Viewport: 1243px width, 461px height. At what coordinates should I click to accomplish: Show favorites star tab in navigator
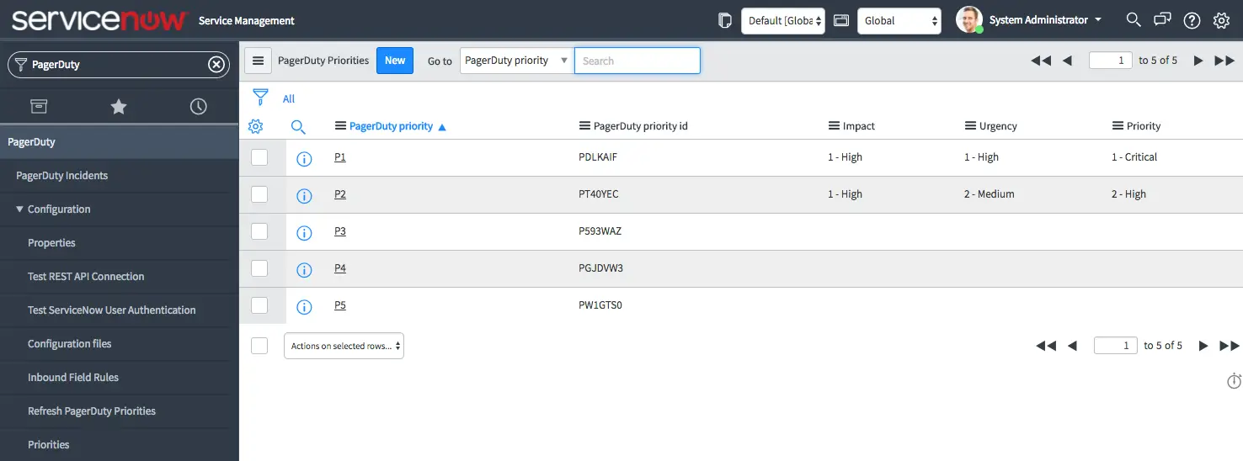(119, 106)
